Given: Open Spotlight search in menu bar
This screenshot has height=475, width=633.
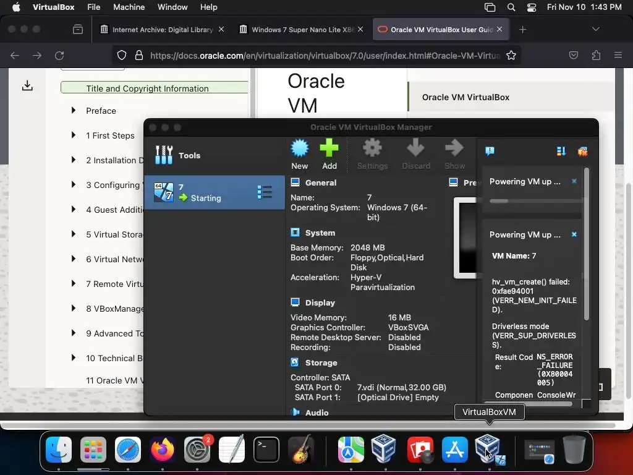Looking at the screenshot, I should (511, 7).
